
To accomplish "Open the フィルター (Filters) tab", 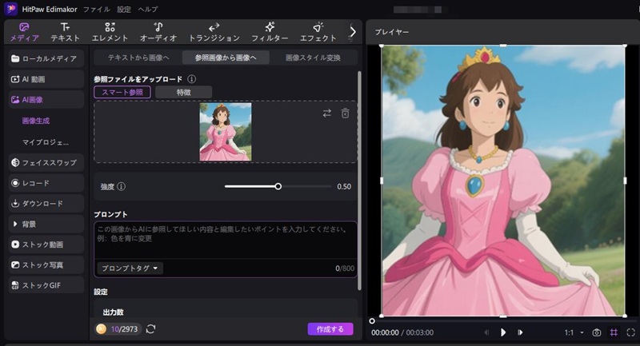I will [x=270, y=32].
